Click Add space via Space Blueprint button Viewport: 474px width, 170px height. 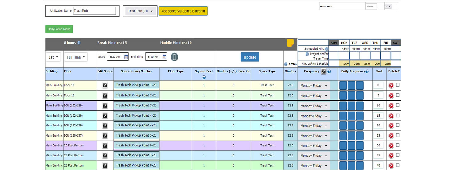[x=183, y=11]
